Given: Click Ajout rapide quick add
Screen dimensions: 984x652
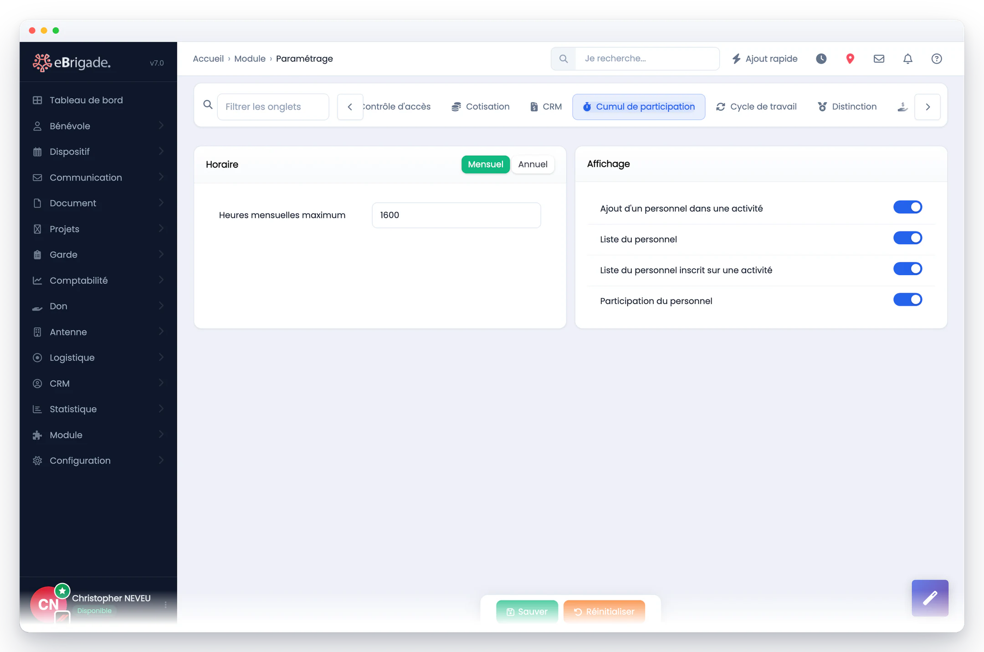Looking at the screenshot, I should coord(765,59).
